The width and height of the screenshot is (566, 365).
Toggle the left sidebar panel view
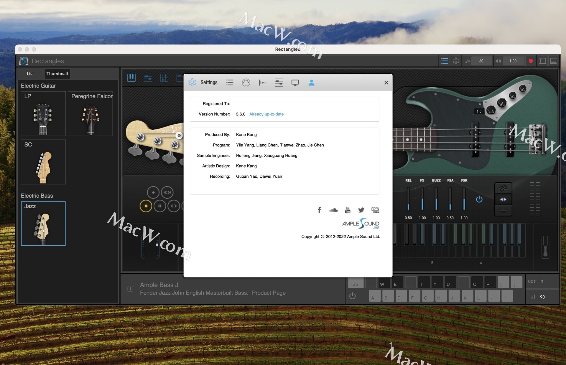[x=542, y=61]
